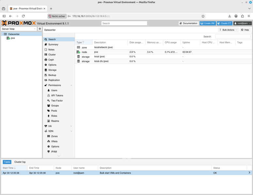Click the Firefox View icon left of the tabs

[4, 8]
